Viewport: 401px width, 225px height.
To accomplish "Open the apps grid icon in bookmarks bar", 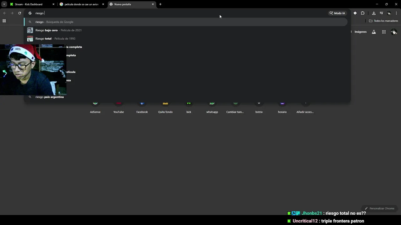I will (4, 21).
